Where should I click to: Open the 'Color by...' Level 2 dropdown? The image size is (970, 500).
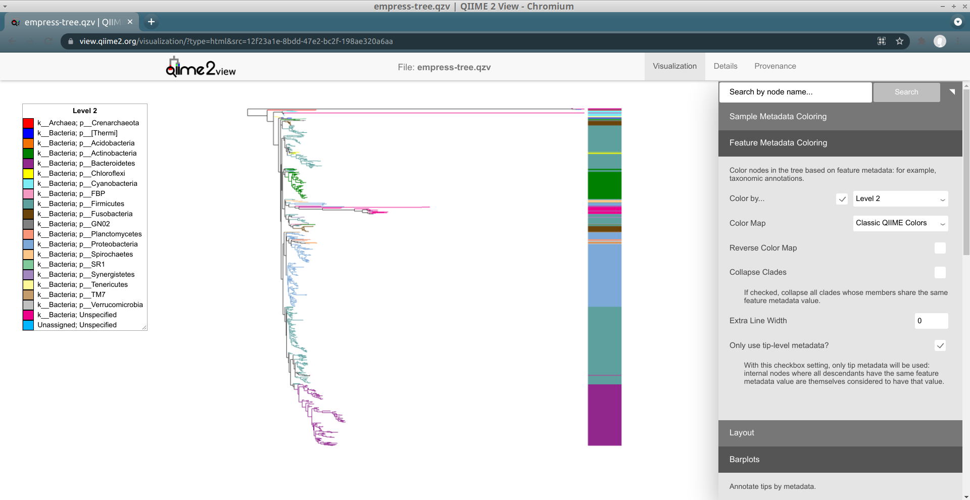(900, 198)
